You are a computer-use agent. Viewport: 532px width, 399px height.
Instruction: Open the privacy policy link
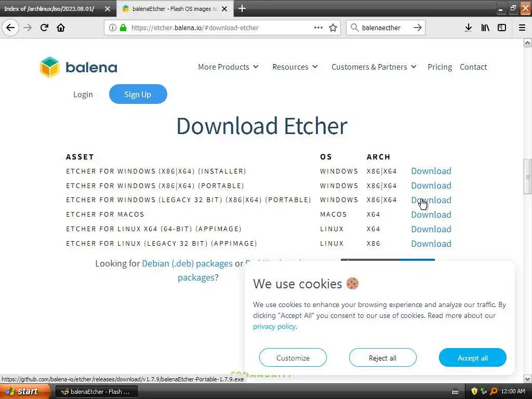pyautogui.click(x=274, y=326)
